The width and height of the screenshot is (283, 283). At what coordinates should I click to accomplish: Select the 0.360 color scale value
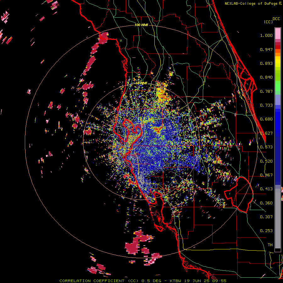click(x=266, y=203)
